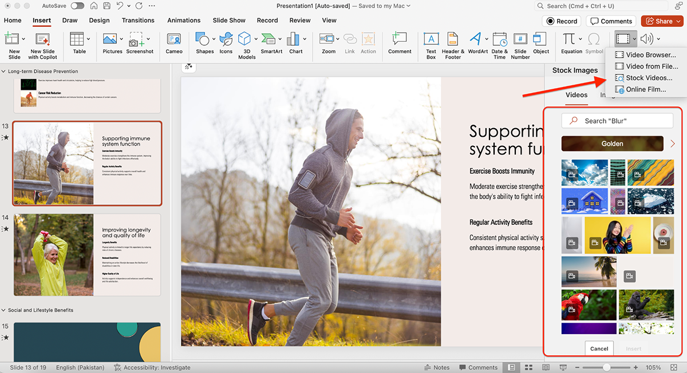Open the Comments button at top right
687x373 pixels.
pos(610,21)
